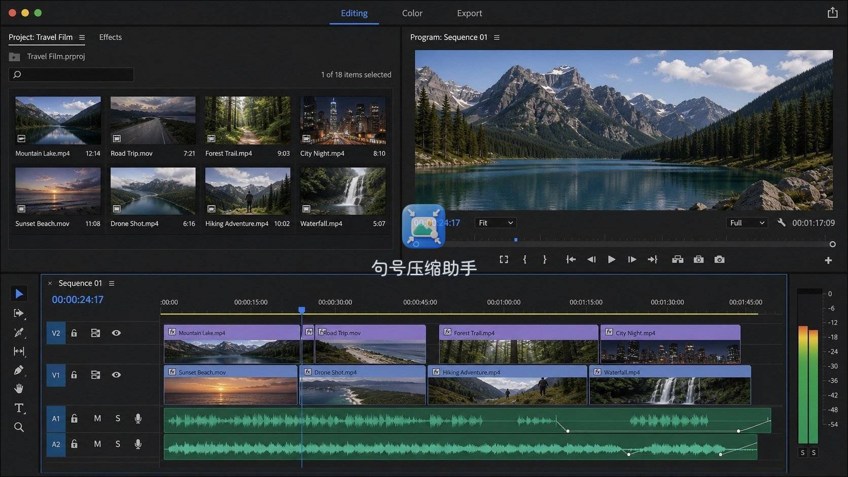
Task: Select the Waterfall.mp4 thumbnail in project bin
Action: (x=343, y=191)
